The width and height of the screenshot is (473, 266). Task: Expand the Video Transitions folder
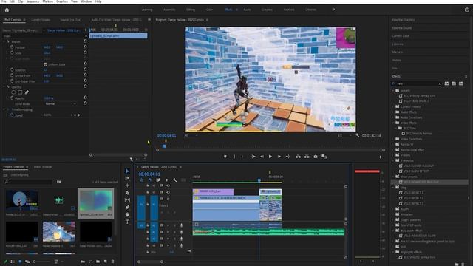click(x=393, y=139)
